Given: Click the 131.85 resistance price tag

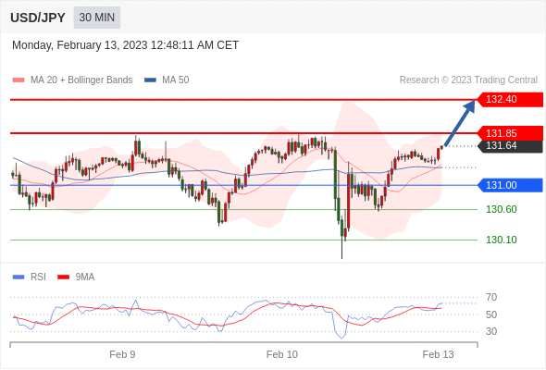Looking at the screenshot, I should [x=509, y=133].
